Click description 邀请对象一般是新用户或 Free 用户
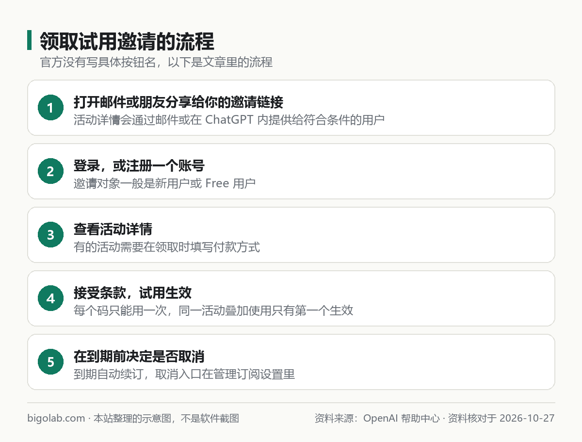This screenshot has height=442, width=582. 164,183
